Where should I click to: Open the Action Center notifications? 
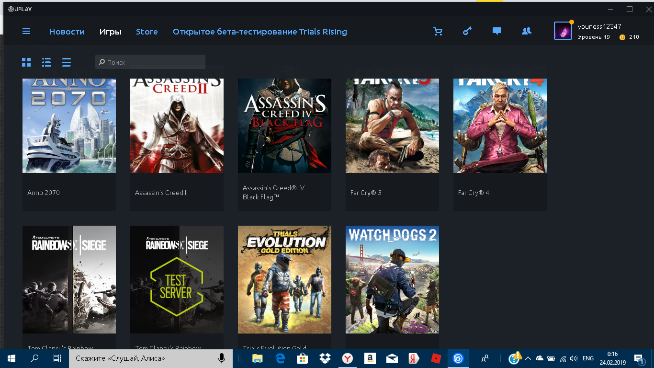639,358
